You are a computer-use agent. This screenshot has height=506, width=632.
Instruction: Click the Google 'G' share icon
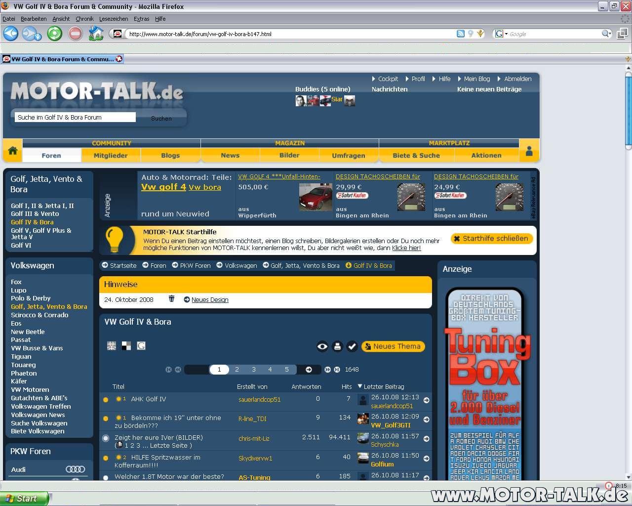141,346
